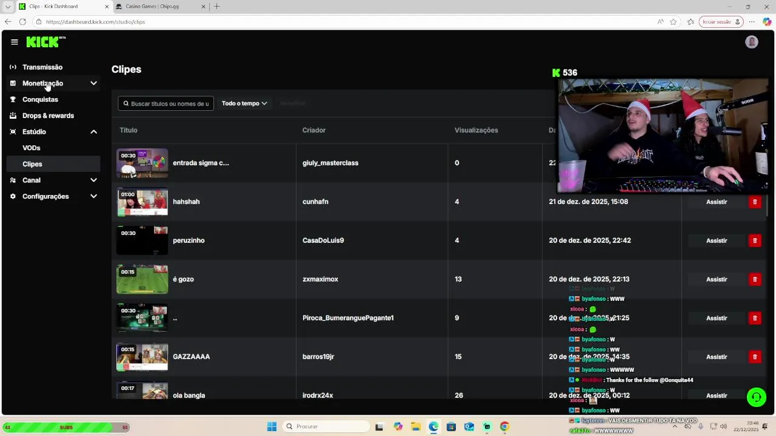Close the Clips - Kick Dashboard tab
776x436 pixels.
coord(107,7)
